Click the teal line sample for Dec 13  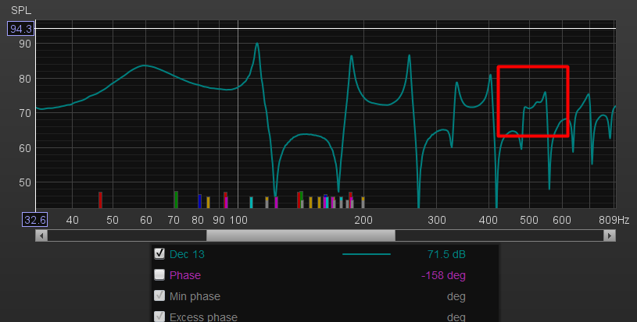click(367, 254)
